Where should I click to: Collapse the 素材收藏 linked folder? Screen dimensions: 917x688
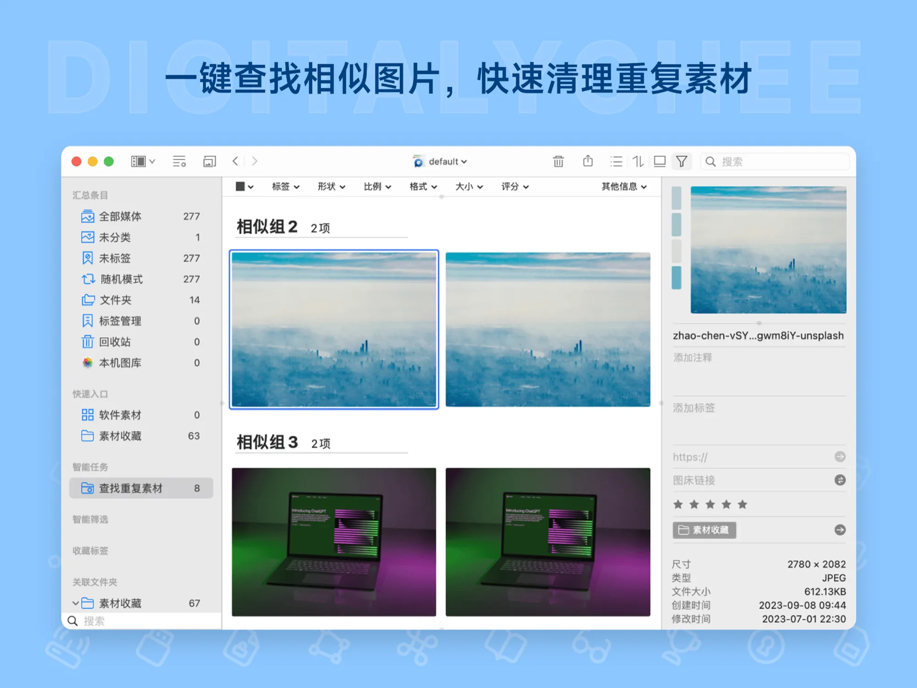point(76,603)
